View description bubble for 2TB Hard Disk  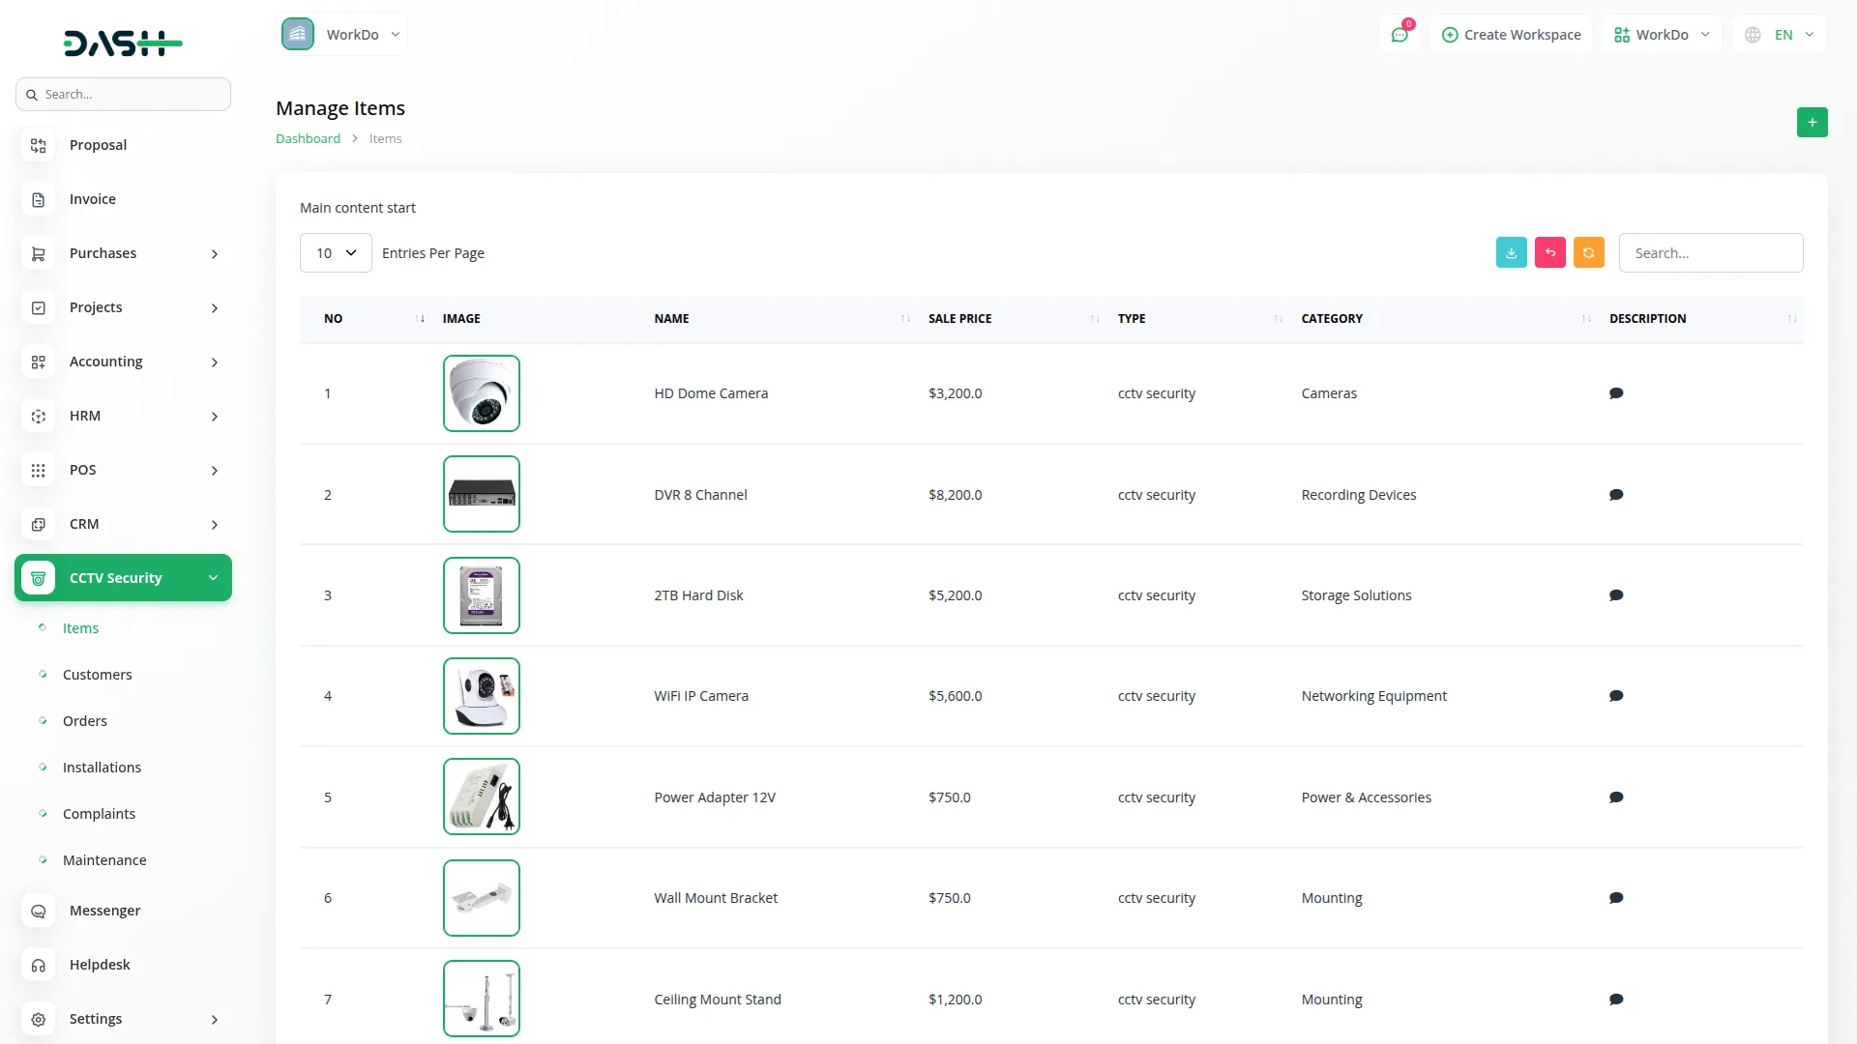[x=1615, y=595]
